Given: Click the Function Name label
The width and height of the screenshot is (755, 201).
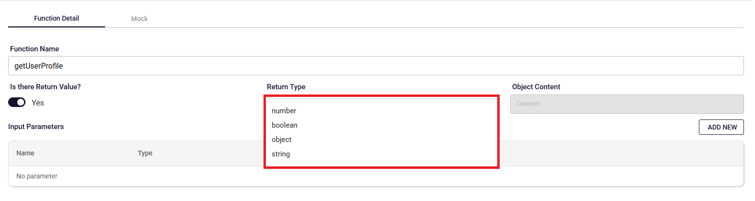Looking at the screenshot, I should click(x=35, y=49).
